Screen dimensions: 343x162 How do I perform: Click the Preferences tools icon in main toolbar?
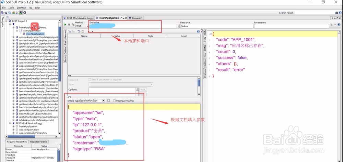(x=17, y=13)
